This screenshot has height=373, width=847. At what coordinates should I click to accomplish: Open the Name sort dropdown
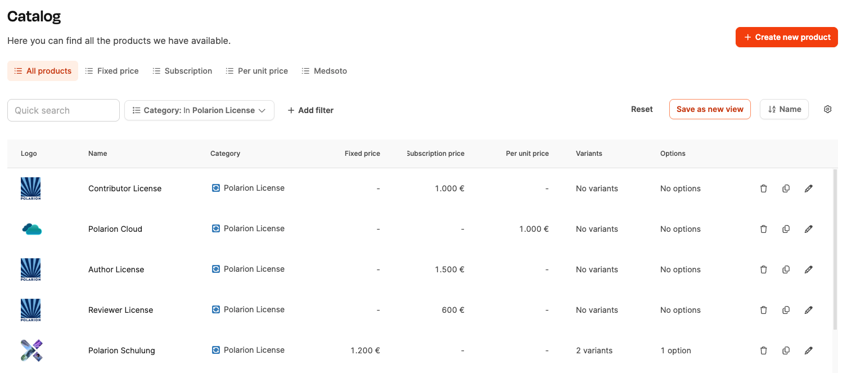coord(784,109)
